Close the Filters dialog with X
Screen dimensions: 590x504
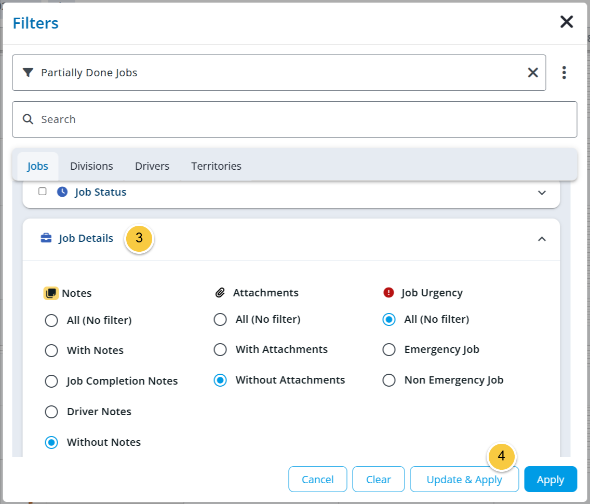pos(566,22)
